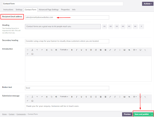Screen dimensions: 154x117
Task: Insert image in Submission message editor
Action: [125, 97]
